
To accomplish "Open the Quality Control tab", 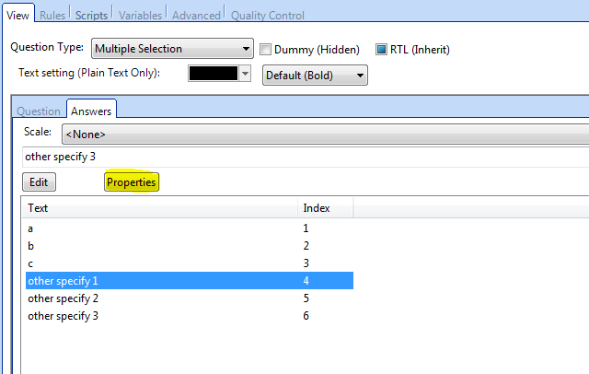I will pyautogui.click(x=268, y=15).
